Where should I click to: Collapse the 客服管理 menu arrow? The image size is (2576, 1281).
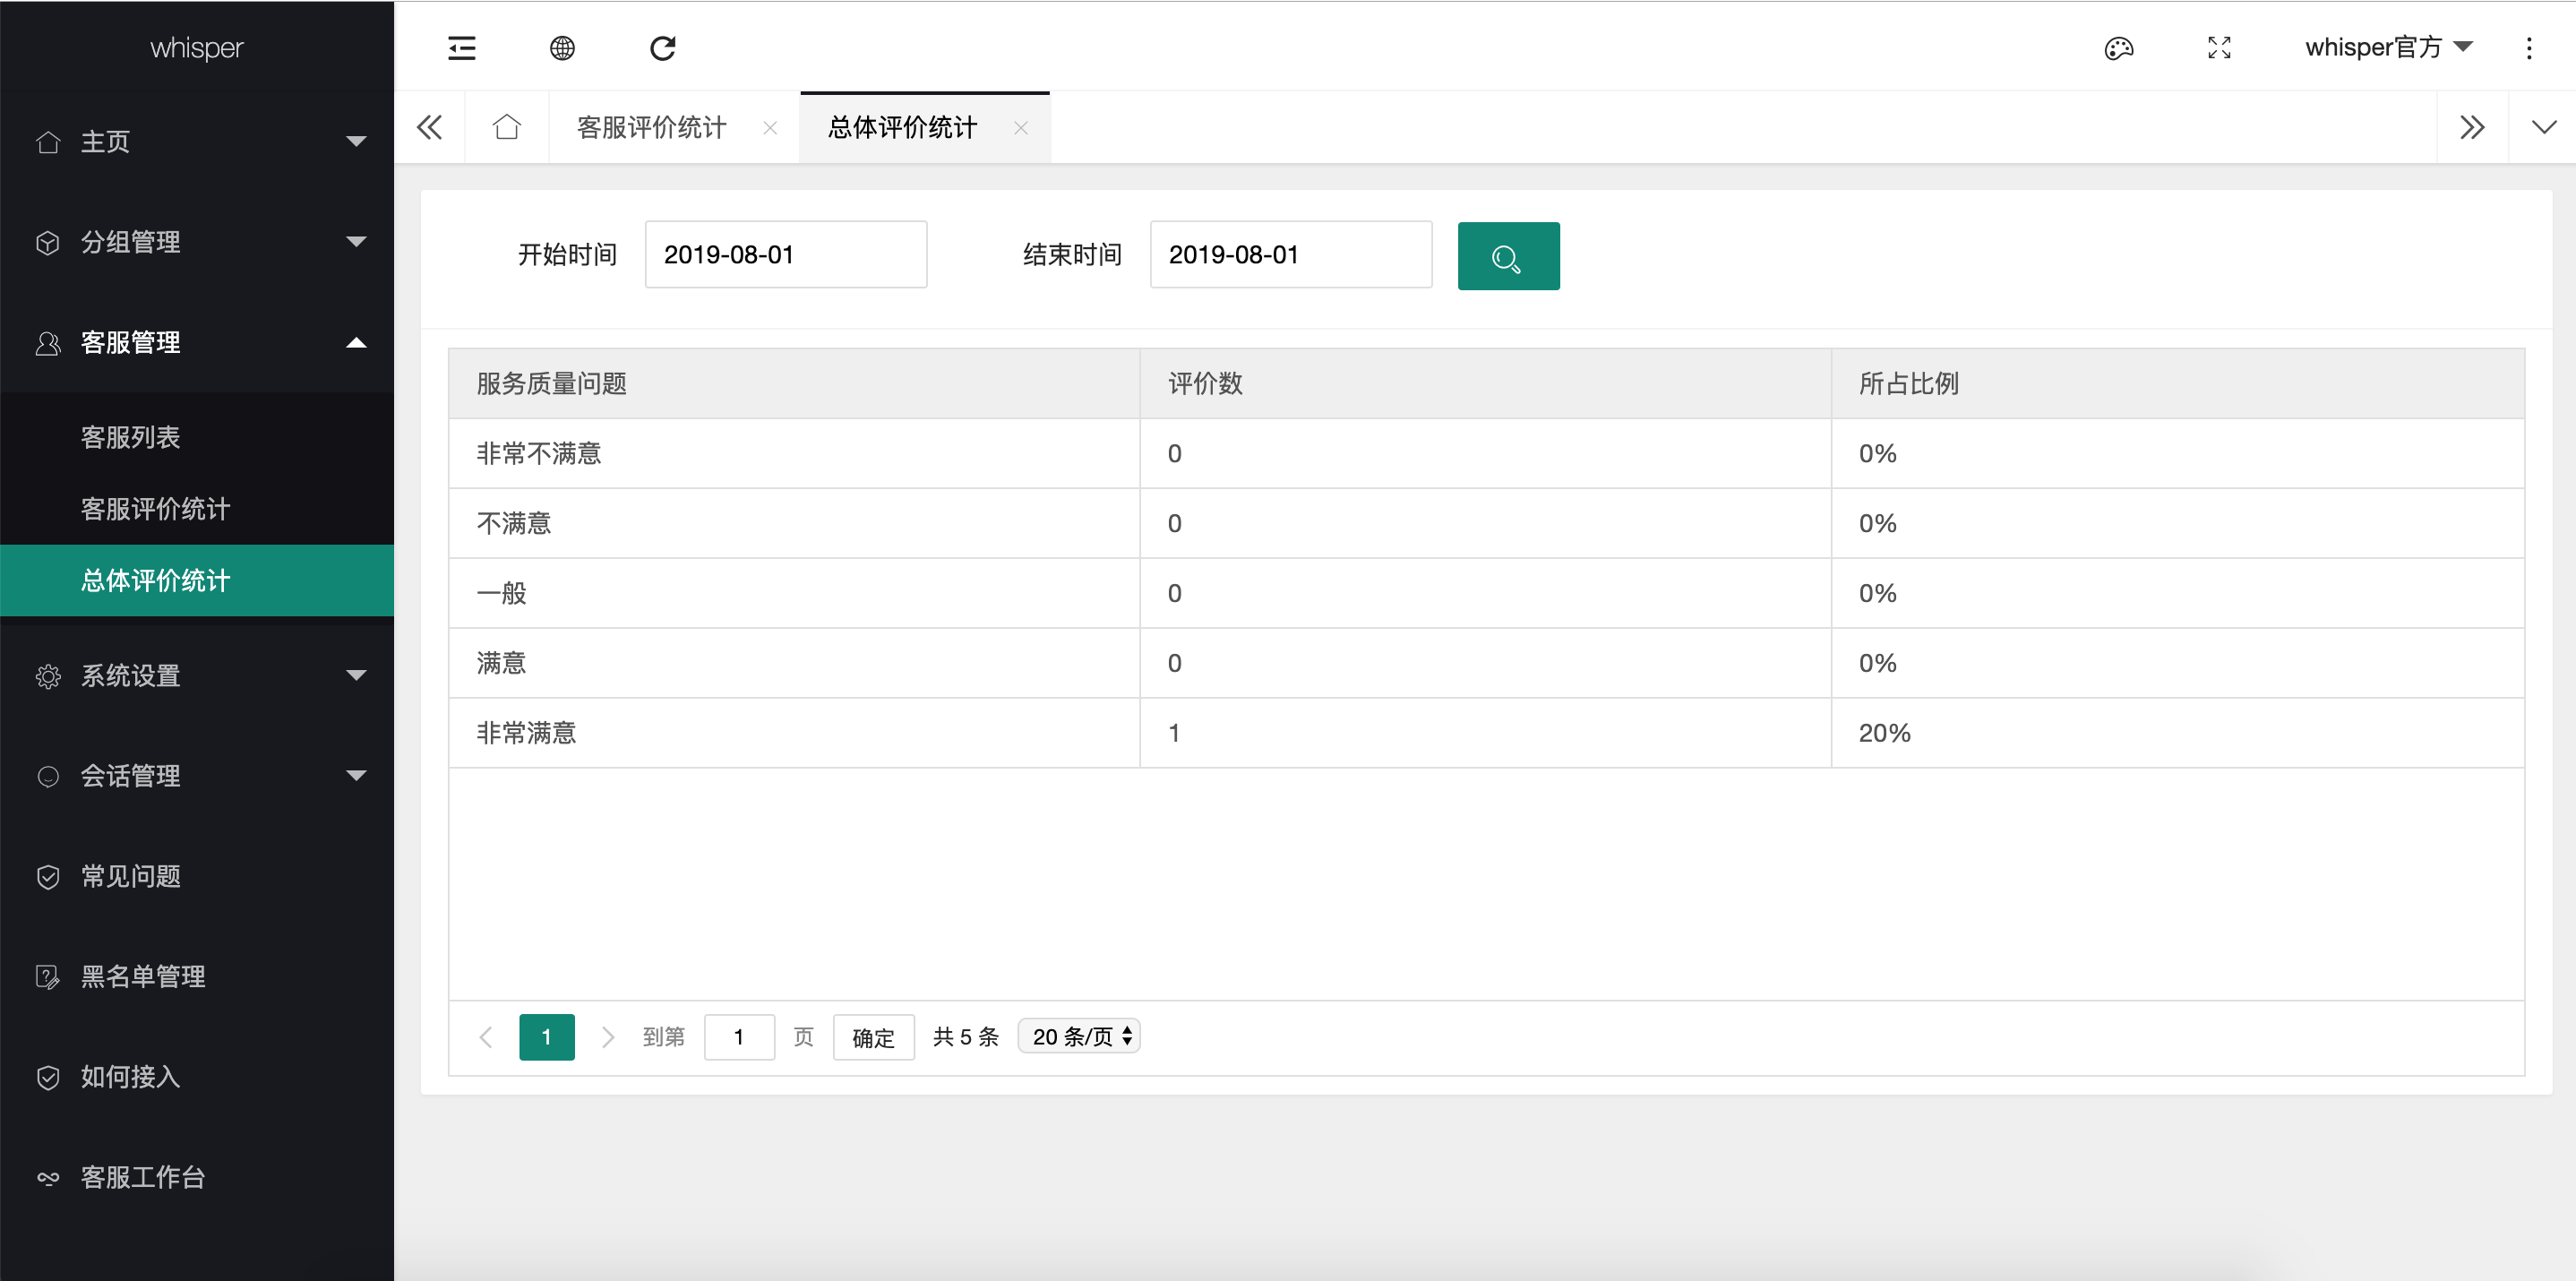[356, 343]
